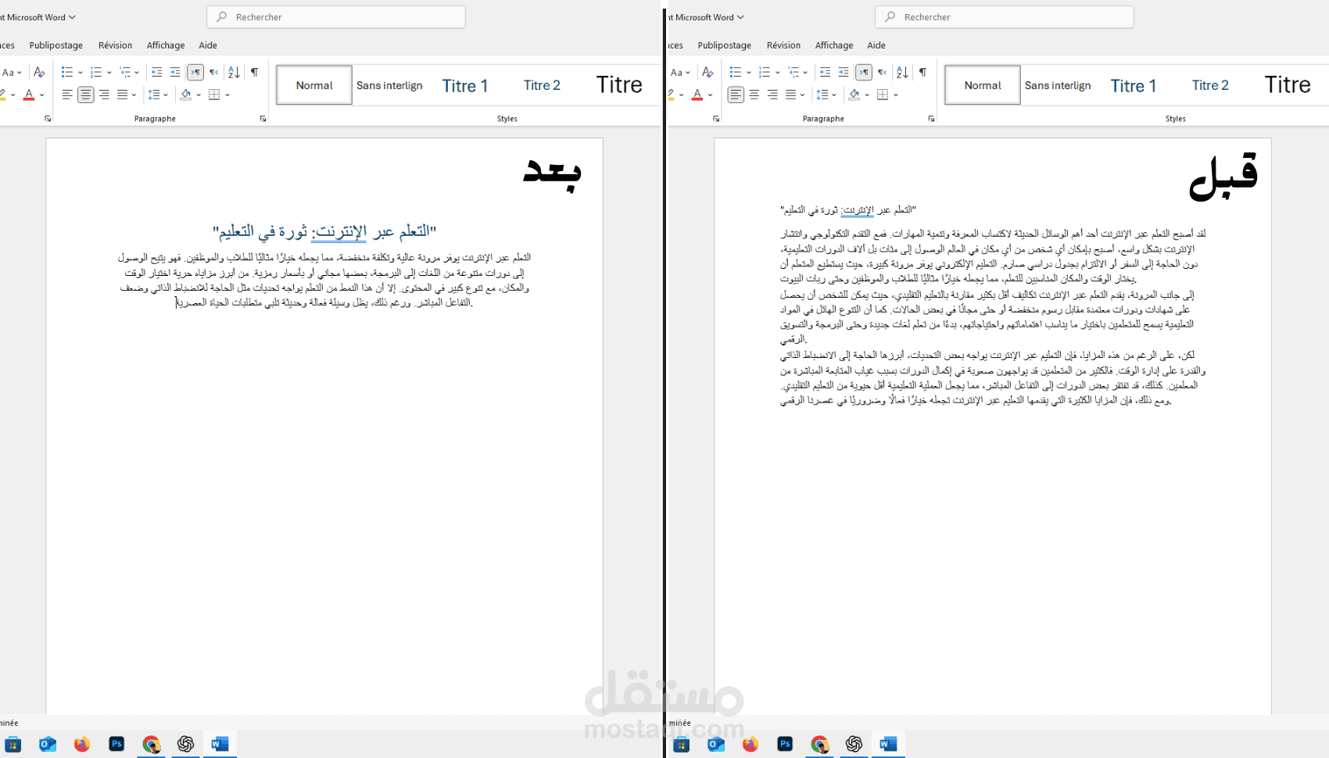Expand line spacing arrow in right window
This screenshot has height=758, width=1329.
point(834,95)
